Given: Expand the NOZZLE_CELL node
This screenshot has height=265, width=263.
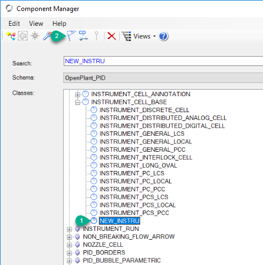Looking at the screenshot, I should [69, 245].
